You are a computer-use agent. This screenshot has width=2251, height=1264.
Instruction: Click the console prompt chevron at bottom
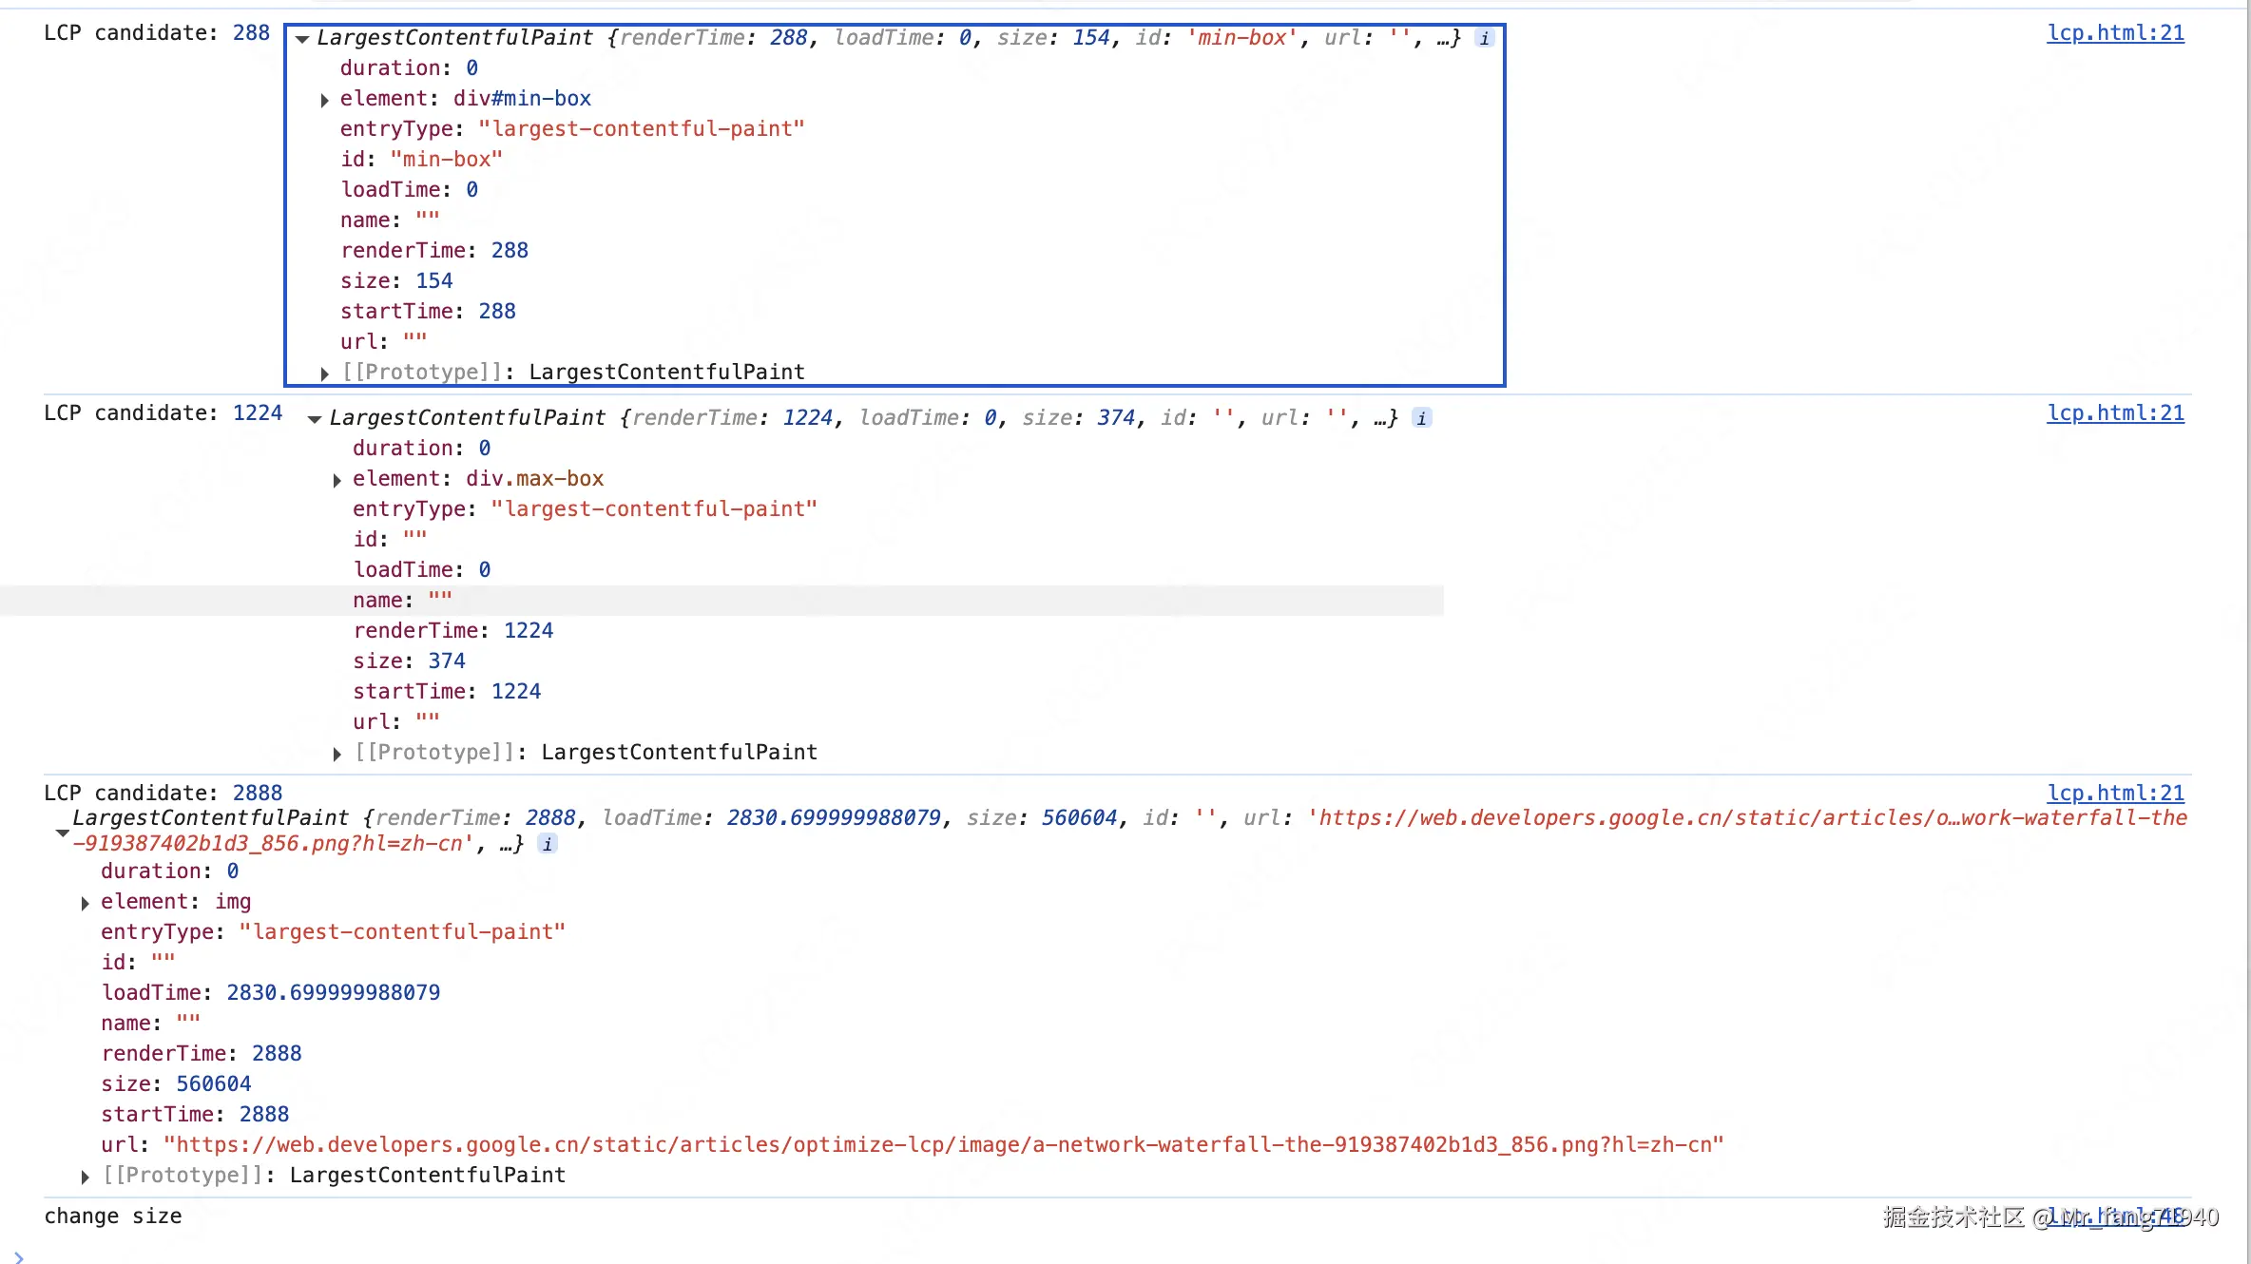click(19, 1256)
